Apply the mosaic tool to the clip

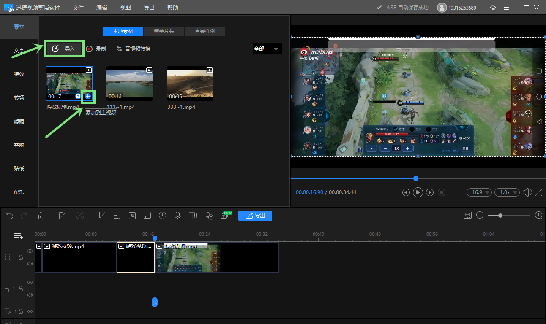132,216
